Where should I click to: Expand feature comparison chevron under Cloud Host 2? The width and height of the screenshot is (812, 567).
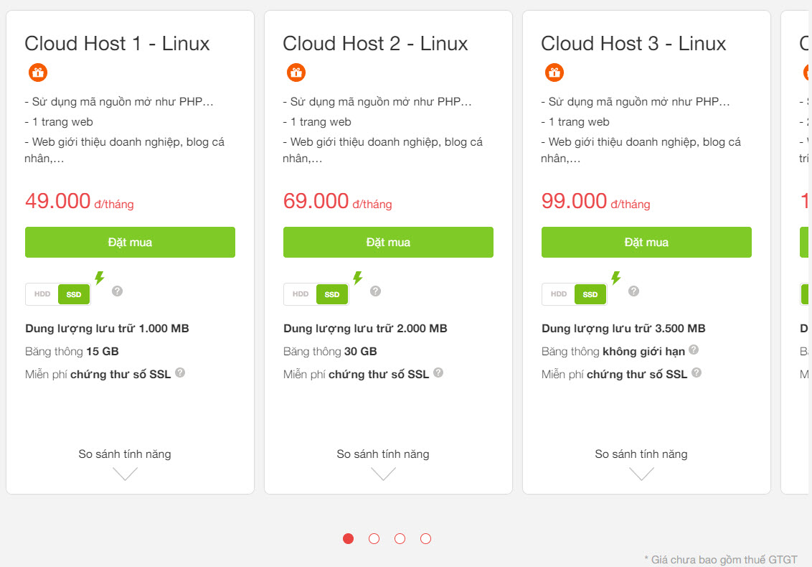click(x=383, y=474)
